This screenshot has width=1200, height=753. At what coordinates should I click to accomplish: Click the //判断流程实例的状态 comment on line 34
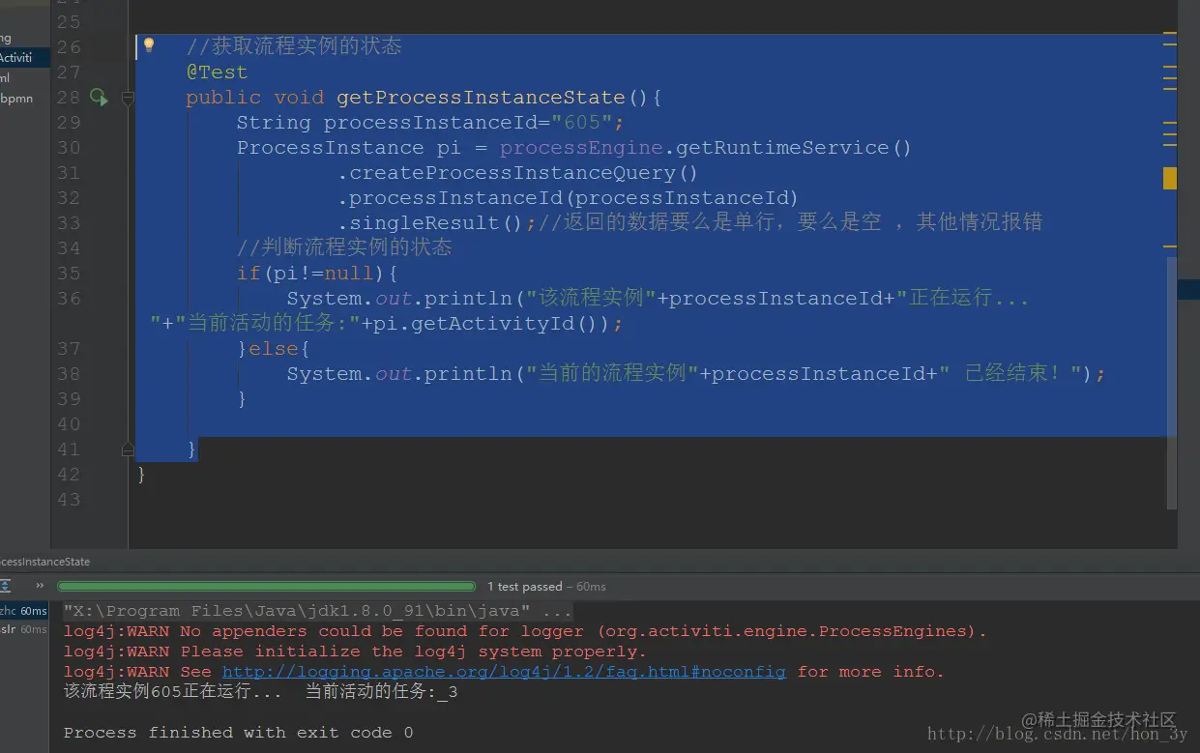344,247
